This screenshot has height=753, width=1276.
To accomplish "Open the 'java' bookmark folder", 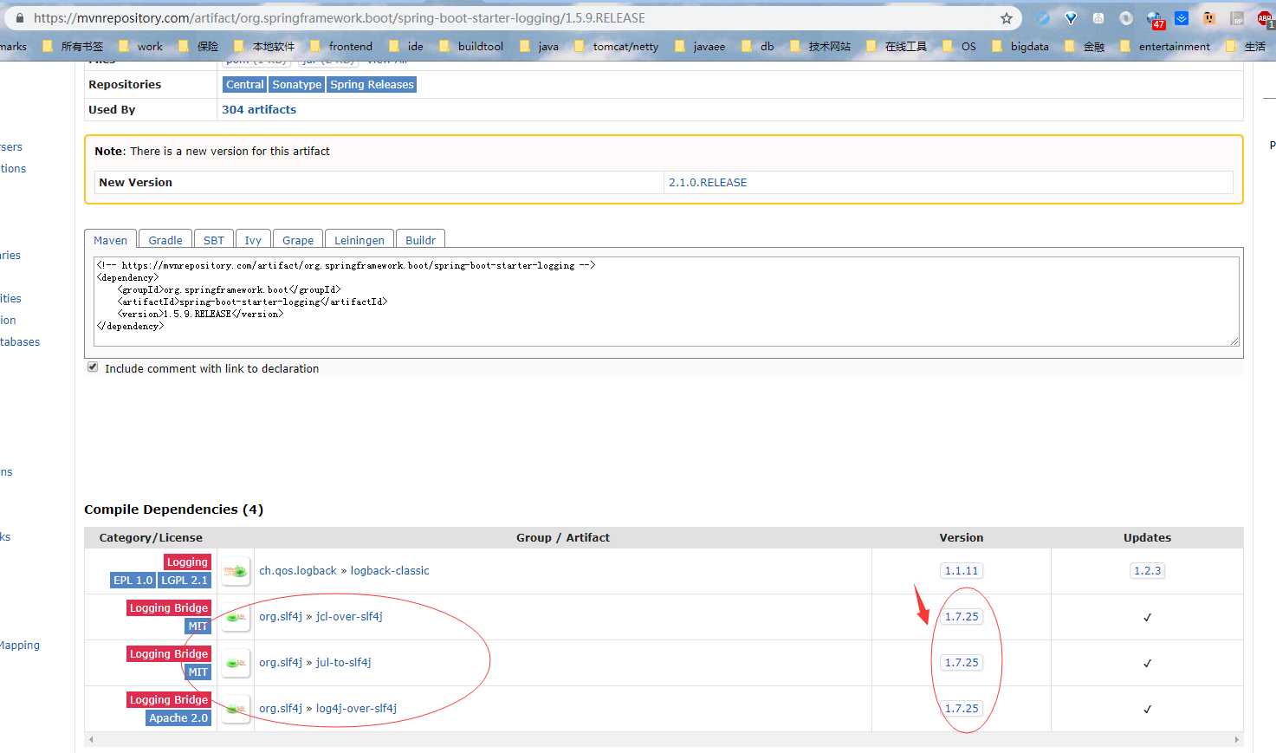I will point(540,47).
